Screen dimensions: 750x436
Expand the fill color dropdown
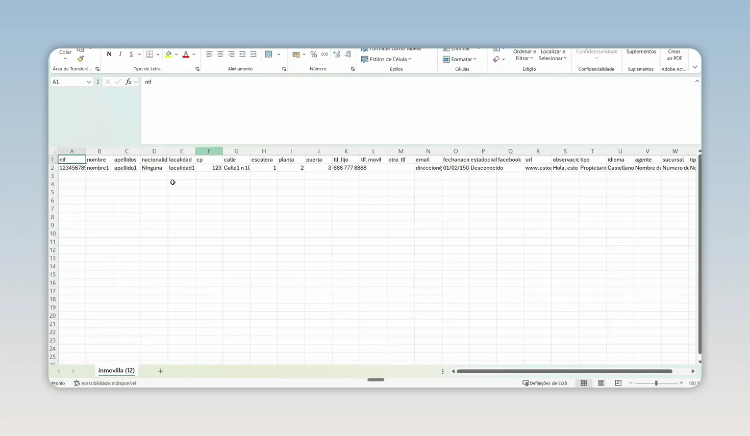(177, 54)
